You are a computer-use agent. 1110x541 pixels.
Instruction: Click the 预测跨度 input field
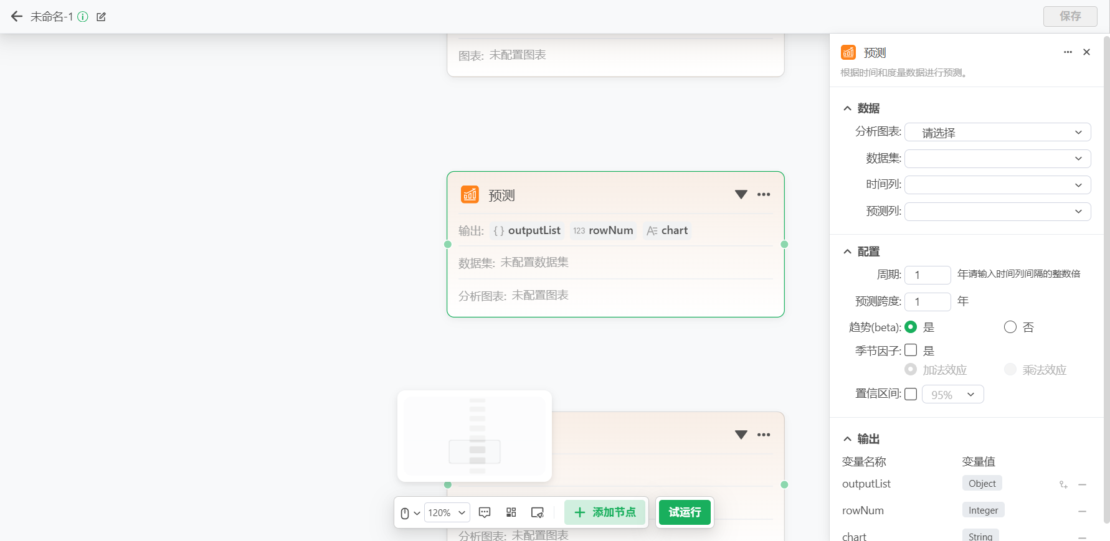tap(927, 301)
